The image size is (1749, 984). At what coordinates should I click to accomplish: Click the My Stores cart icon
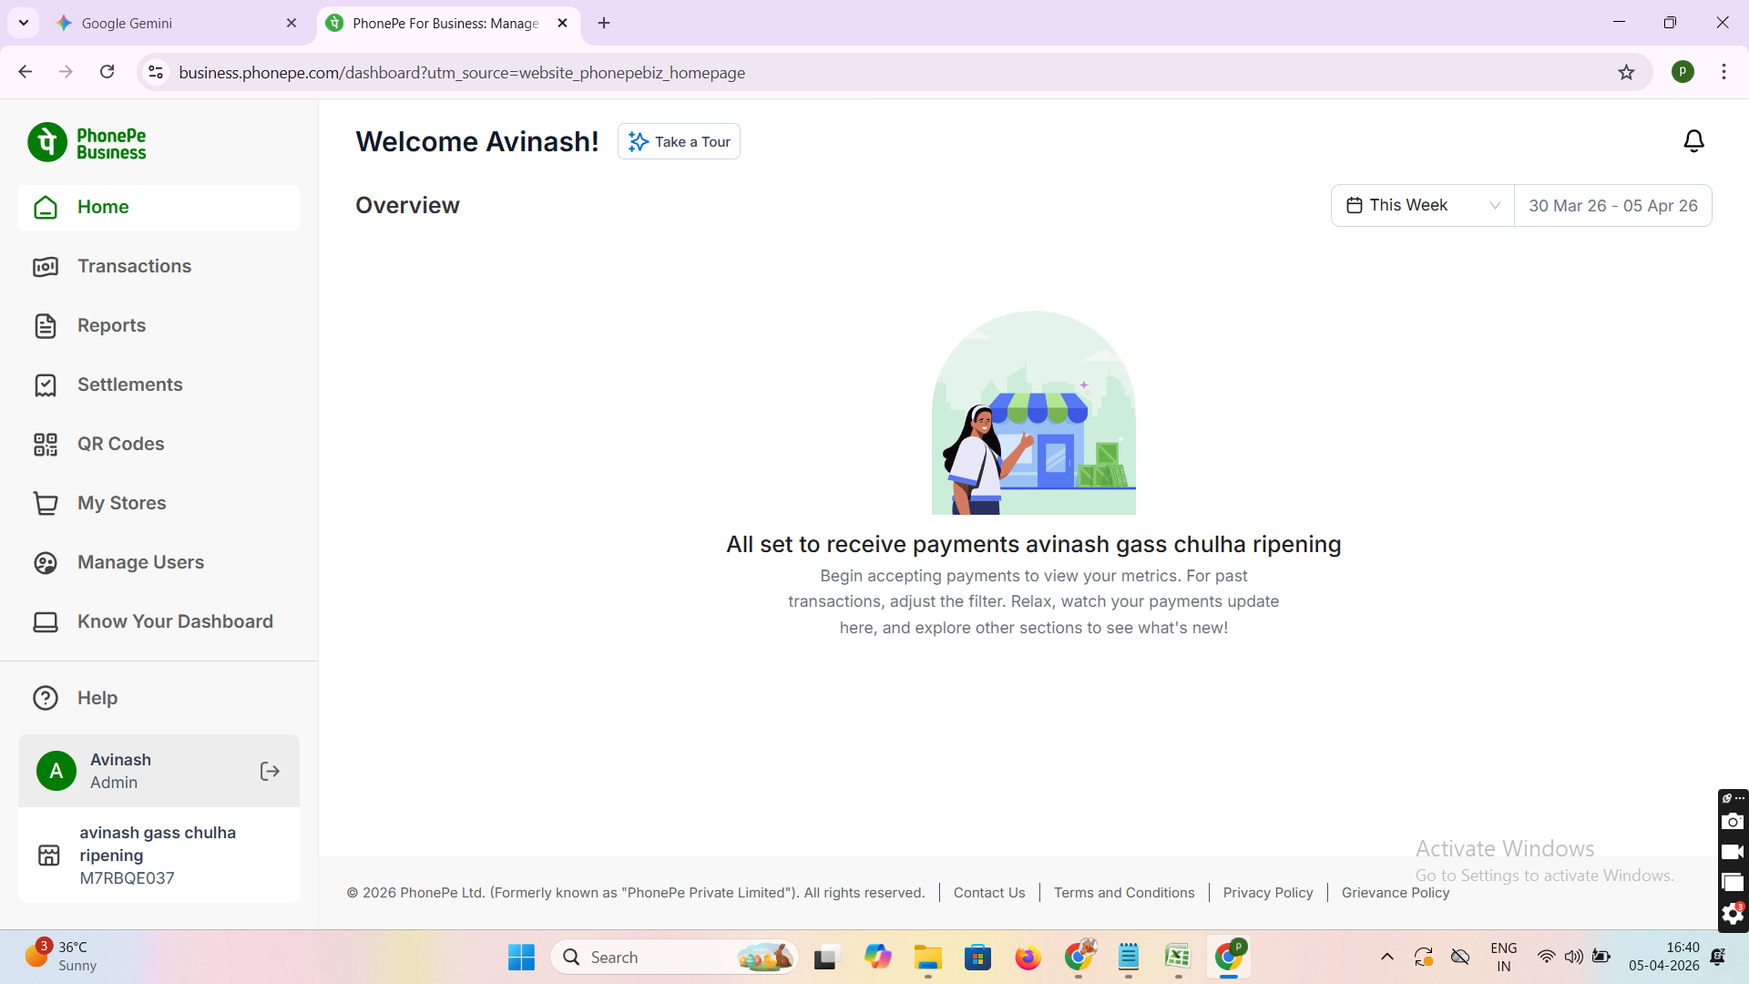coord(46,503)
